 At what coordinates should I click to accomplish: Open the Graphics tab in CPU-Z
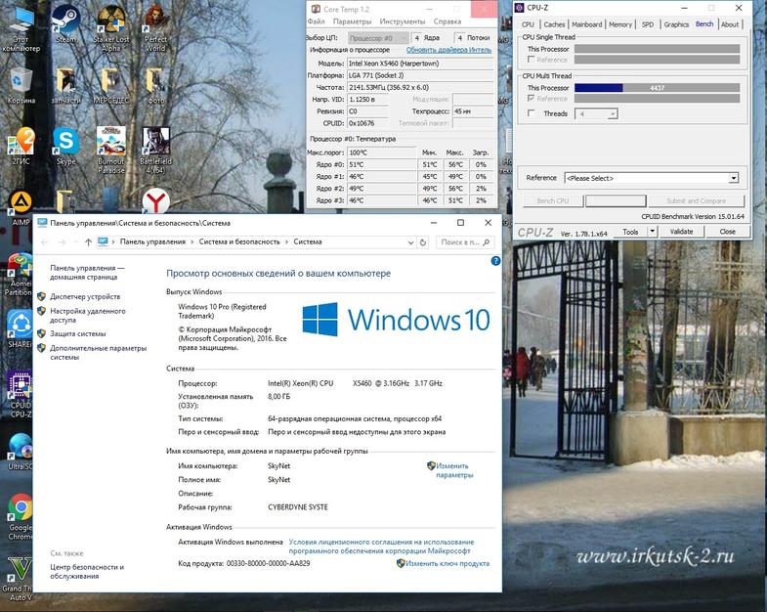coord(676,24)
